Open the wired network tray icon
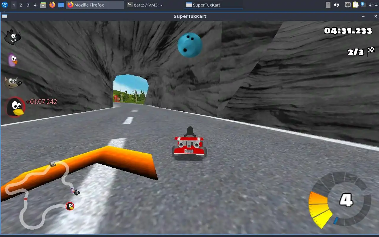This screenshot has width=379, height=237. (348, 5)
